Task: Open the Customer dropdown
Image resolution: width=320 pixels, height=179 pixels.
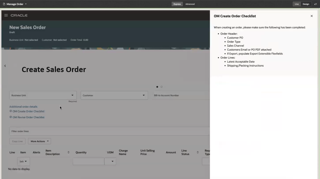Action: pos(143,95)
